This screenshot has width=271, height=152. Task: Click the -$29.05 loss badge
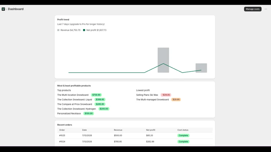point(166,95)
